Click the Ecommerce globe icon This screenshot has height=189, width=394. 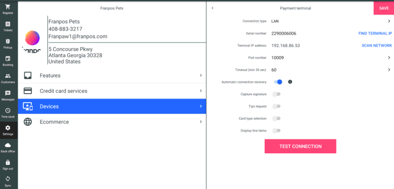click(28, 122)
